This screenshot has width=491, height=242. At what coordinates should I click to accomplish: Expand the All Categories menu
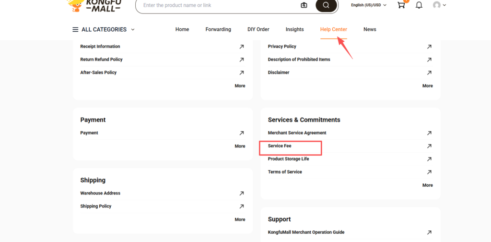pyautogui.click(x=104, y=29)
